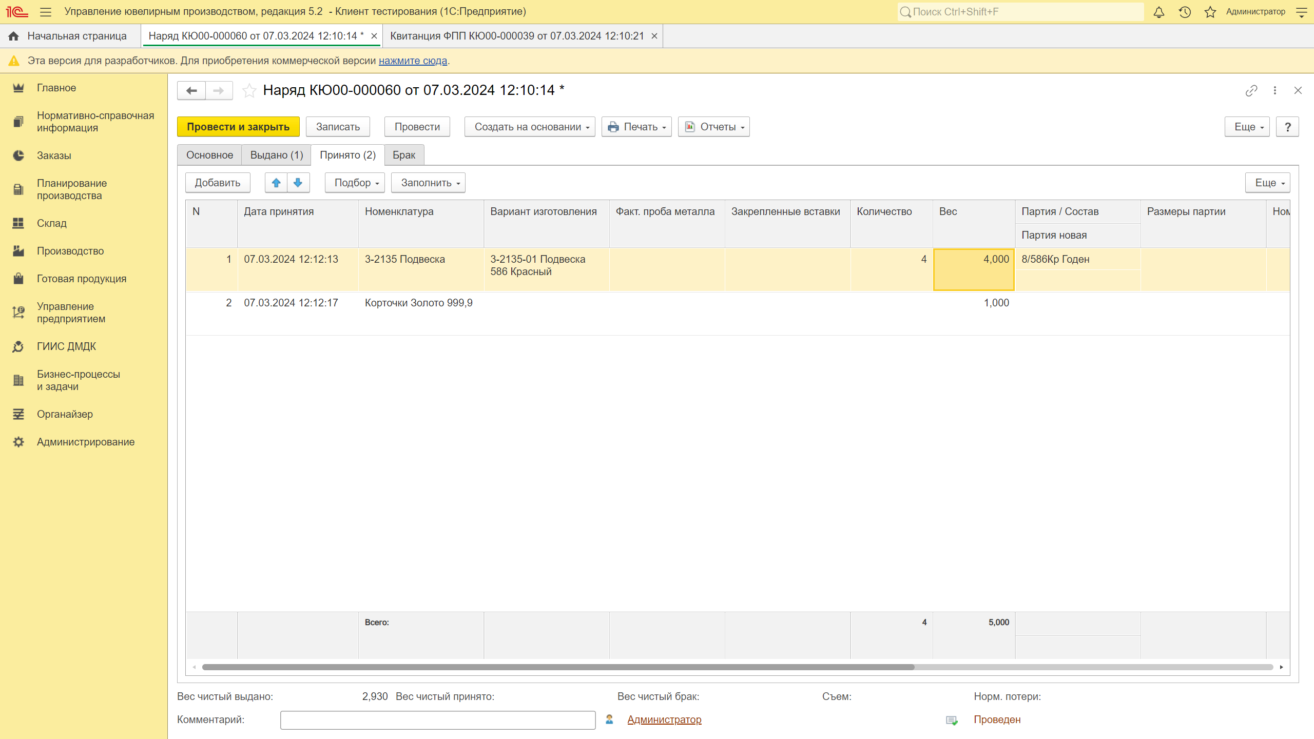Select Вес cell 4,000
Viewport: 1314px width, 739px height.
click(974, 270)
